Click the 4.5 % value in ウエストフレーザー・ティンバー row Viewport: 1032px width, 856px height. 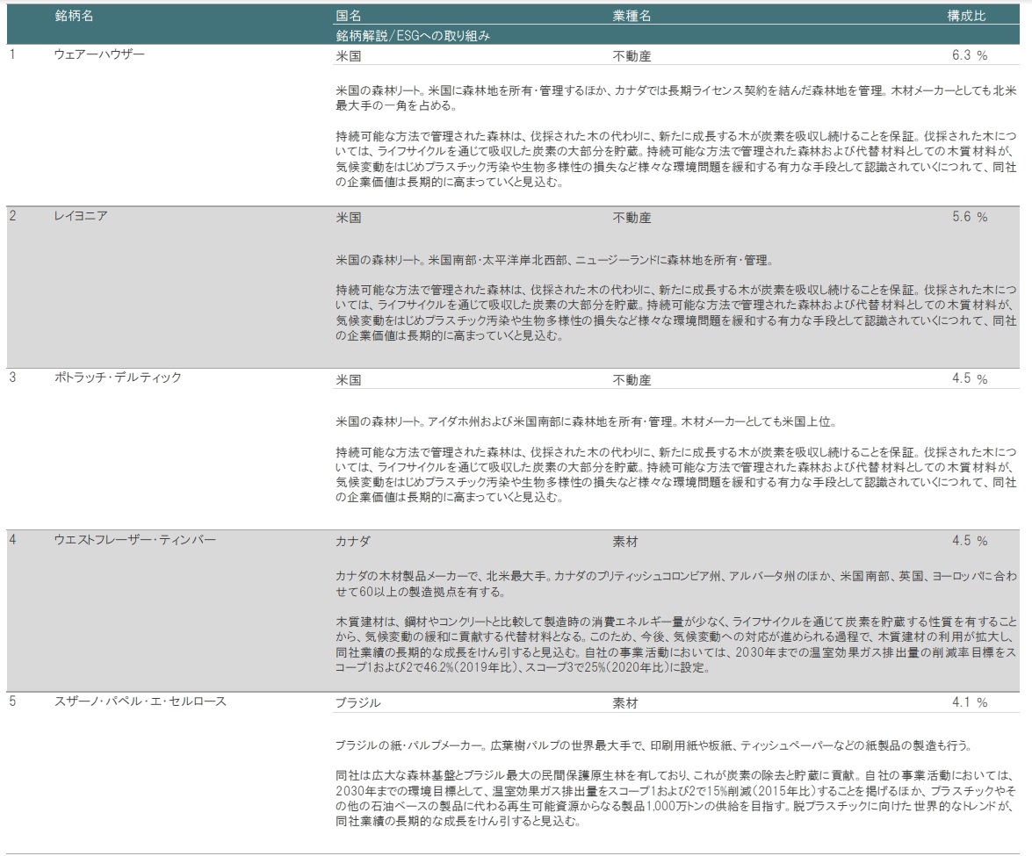[x=970, y=541]
